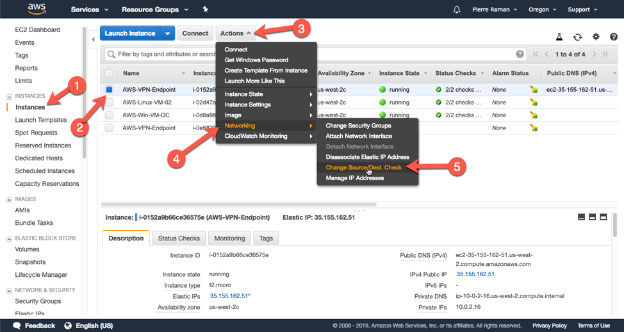
Task: Open the help question mark icon
Action: pyautogui.click(x=613, y=37)
